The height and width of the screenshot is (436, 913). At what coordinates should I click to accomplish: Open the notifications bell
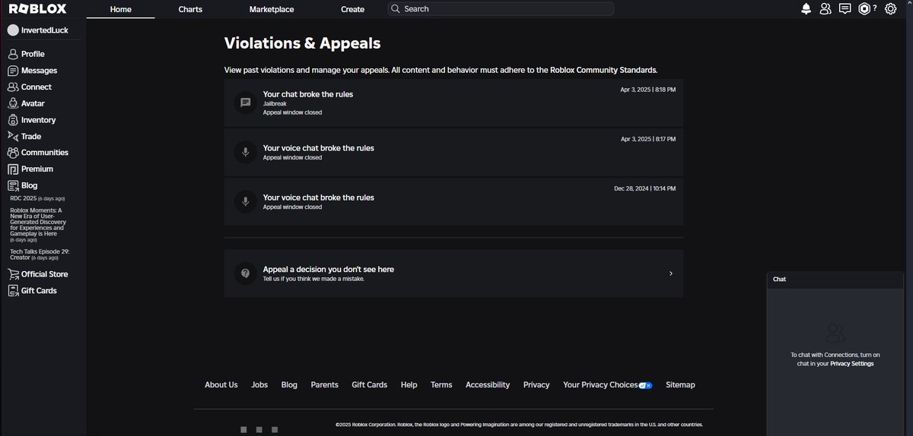tap(806, 9)
